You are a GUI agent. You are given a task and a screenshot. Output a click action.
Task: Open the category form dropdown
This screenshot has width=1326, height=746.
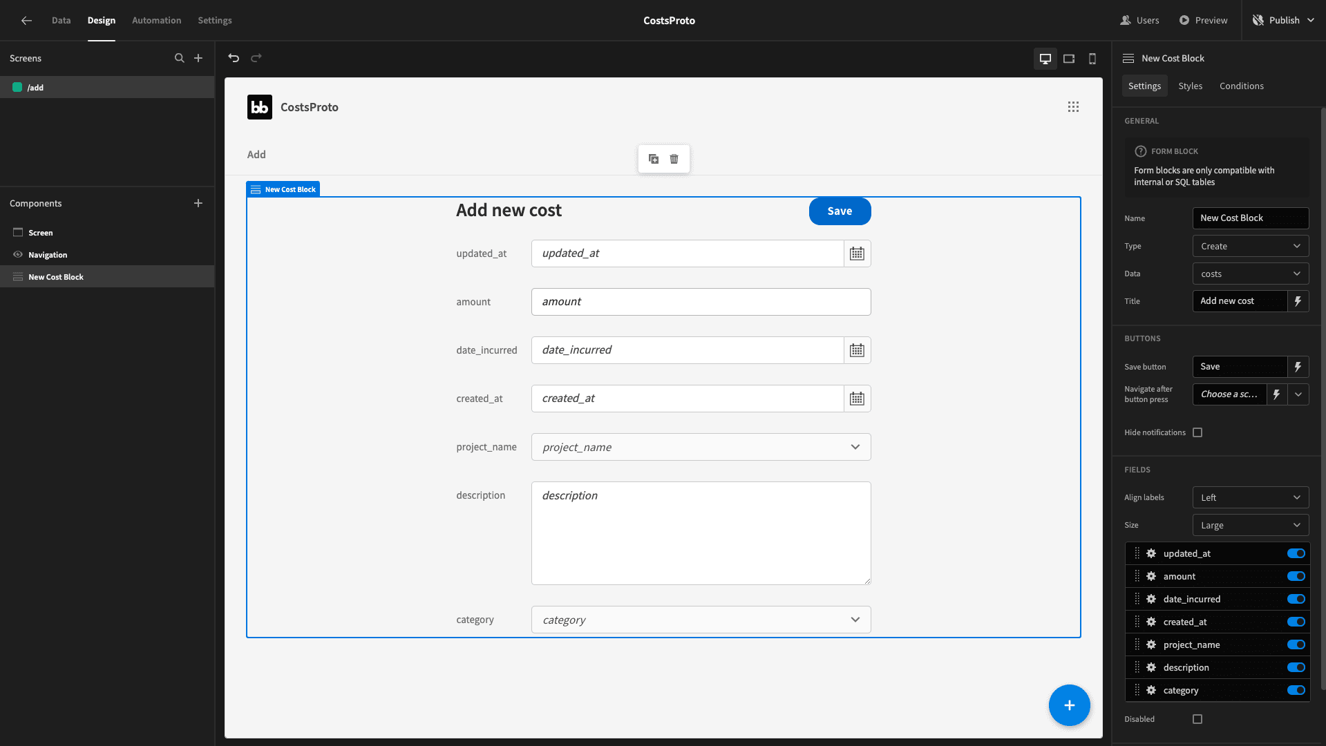coord(701,620)
